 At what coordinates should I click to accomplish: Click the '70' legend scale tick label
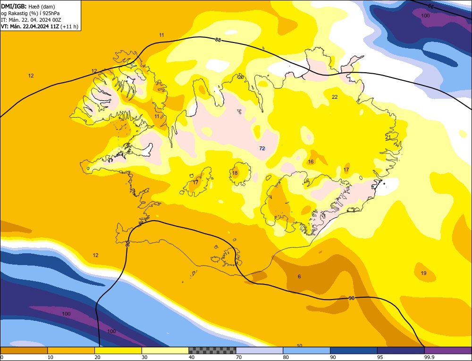tap(239, 357)
